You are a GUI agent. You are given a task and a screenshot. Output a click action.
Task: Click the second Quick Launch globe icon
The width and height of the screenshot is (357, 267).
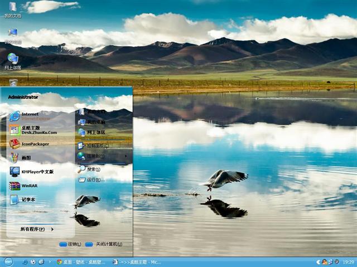[33, 262]
